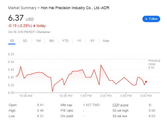
Task: Open the 1M chart range
Action: 38,41
